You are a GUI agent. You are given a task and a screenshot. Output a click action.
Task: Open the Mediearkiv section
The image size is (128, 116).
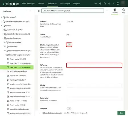(x=52, y=4)
